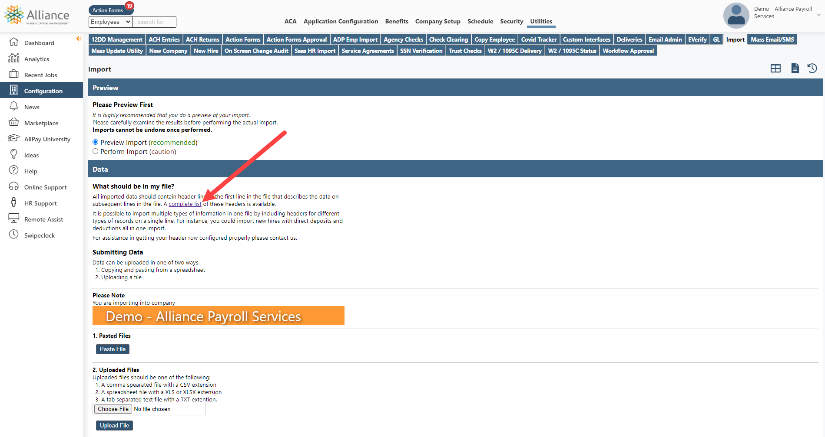Open the Application Configuration menu
825x437 pixels.
[341, 21]
